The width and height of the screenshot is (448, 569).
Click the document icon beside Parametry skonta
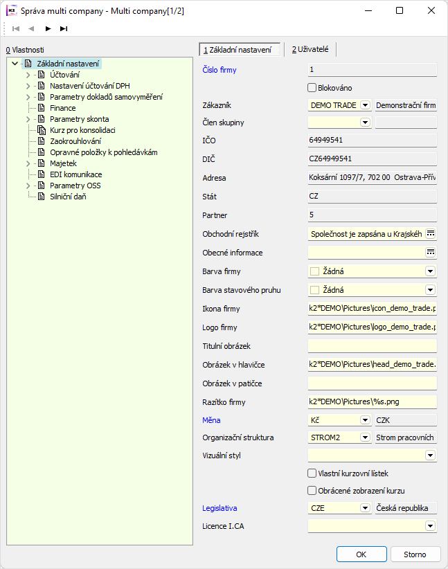pos(42,119)
